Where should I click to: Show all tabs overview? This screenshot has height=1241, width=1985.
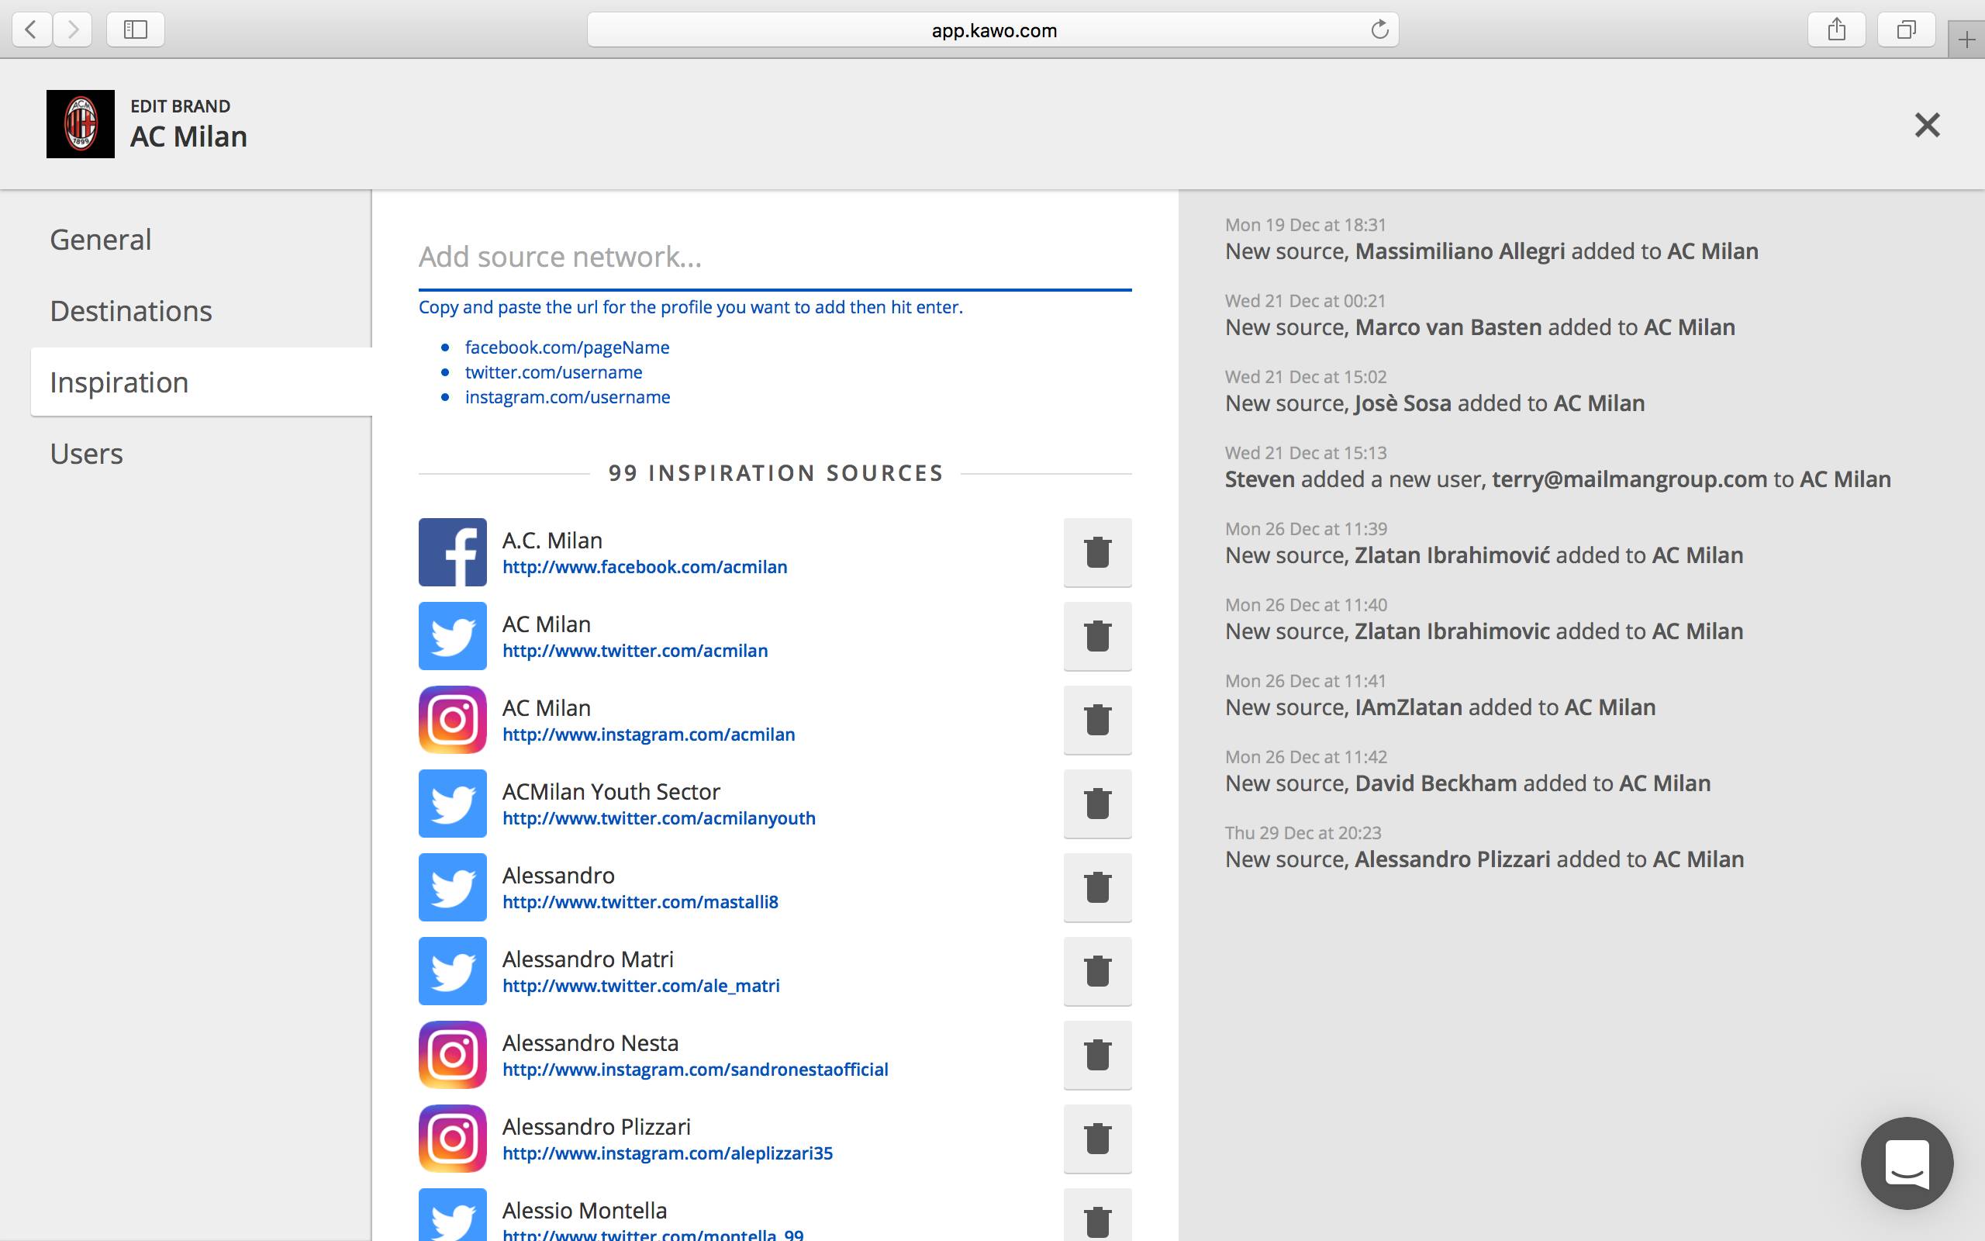point(1906,30)
